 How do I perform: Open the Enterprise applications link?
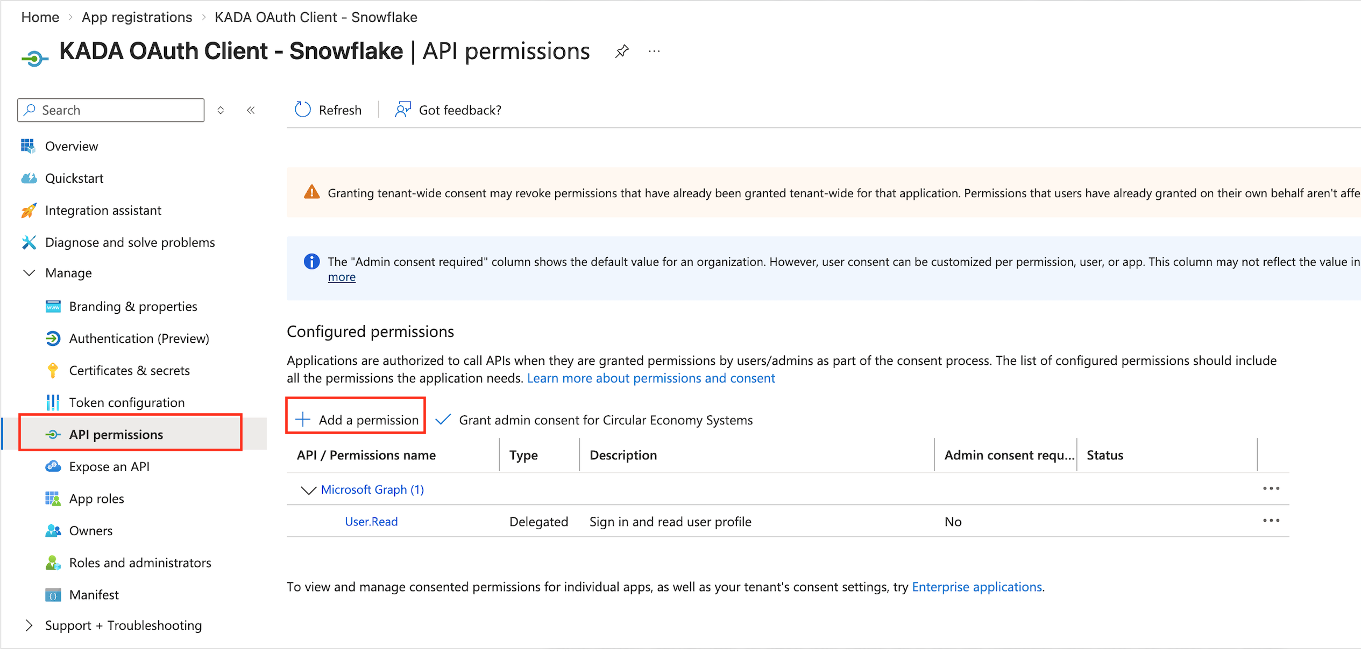pos(977,587)
